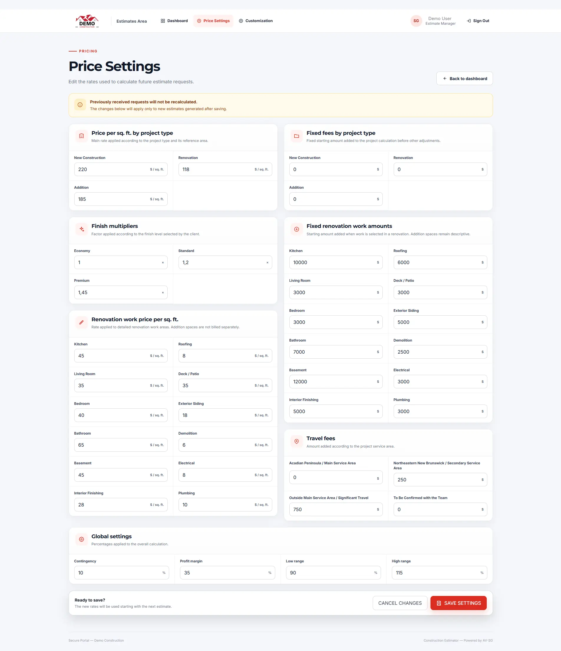Edit Outside Main Service Area travel fee

(336, 510)
